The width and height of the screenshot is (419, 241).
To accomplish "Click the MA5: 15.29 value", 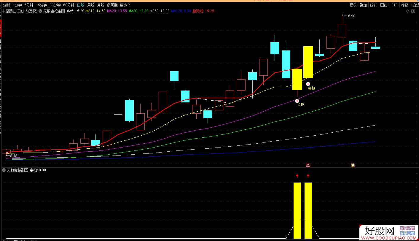I will [x=75, y=11].
